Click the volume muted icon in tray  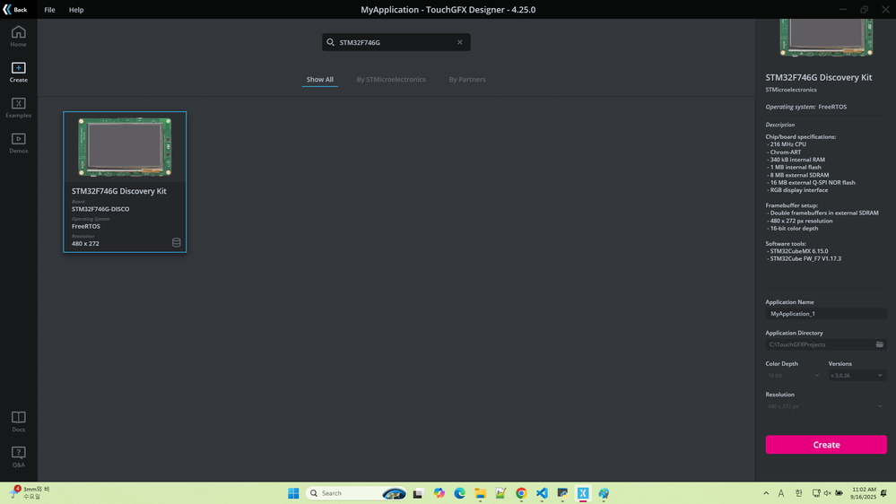click(828, 493)
